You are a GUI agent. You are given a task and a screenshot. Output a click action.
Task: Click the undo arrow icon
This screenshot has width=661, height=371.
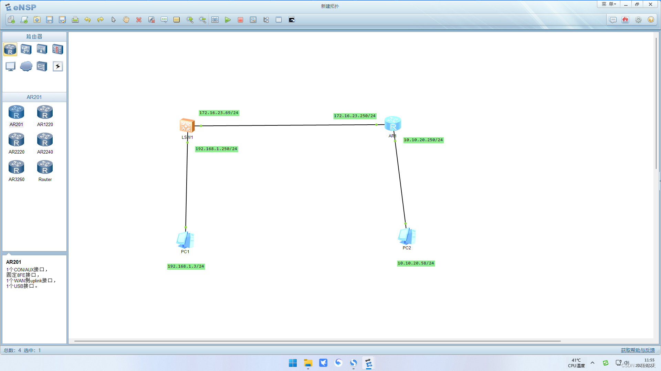(x=87, y=20)
